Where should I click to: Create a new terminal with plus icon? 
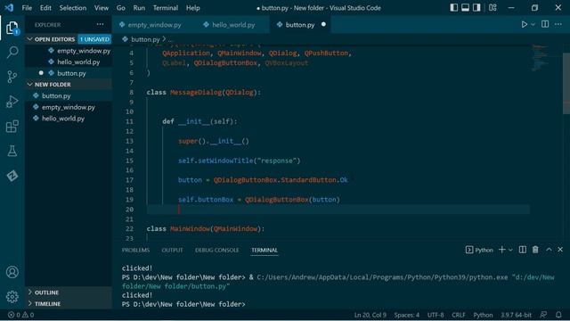coord(502,250)
